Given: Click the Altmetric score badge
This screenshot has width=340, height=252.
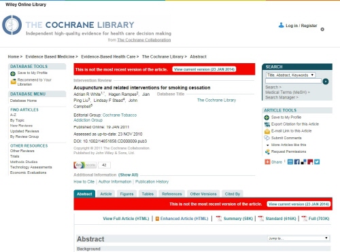Looking at the screenshot, I should click(92, 165).
